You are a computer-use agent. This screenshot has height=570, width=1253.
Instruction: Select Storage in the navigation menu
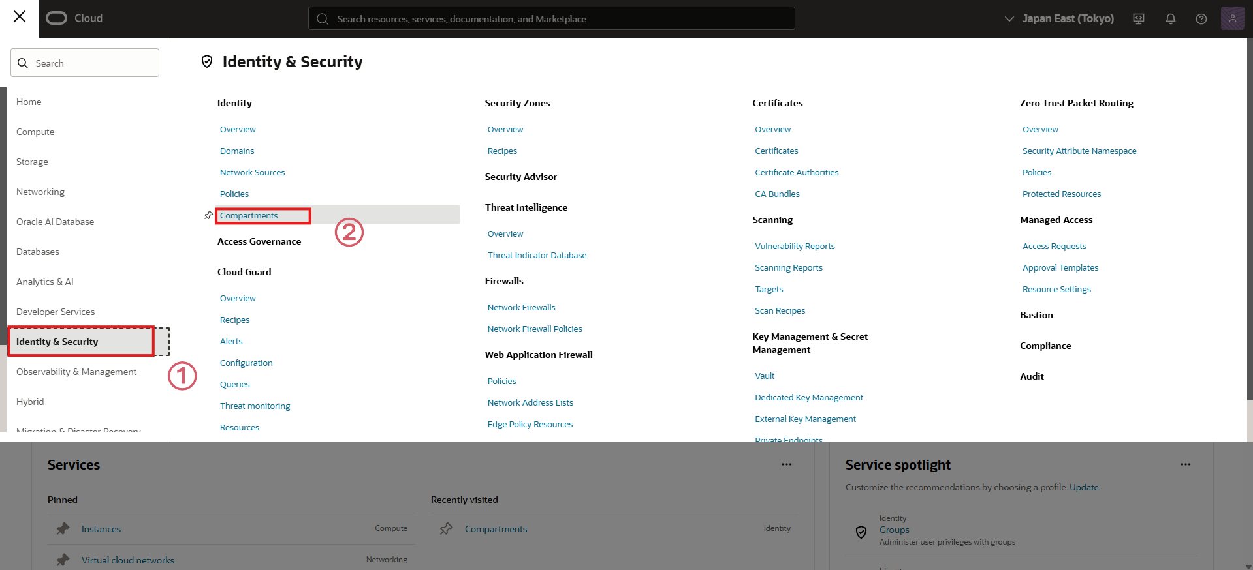click(x=32, y=162)
